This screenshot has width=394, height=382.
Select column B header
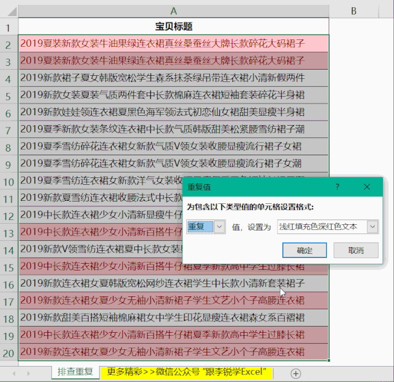(354, 11)
